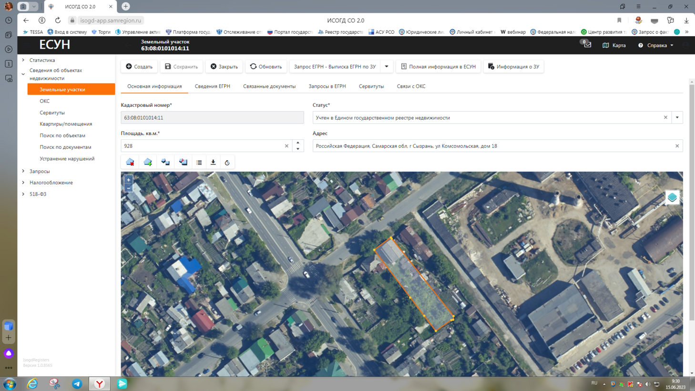The image size is (695, 391).
Task: Switch to the Запросы в ЕГРН tab
Action: (327, 86)
